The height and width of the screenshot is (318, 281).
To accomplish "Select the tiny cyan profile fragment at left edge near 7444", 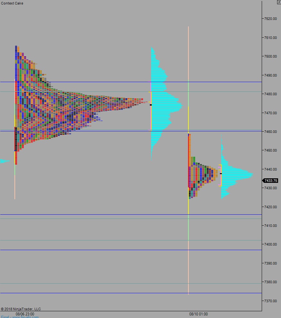I will [x=5, y=161].
